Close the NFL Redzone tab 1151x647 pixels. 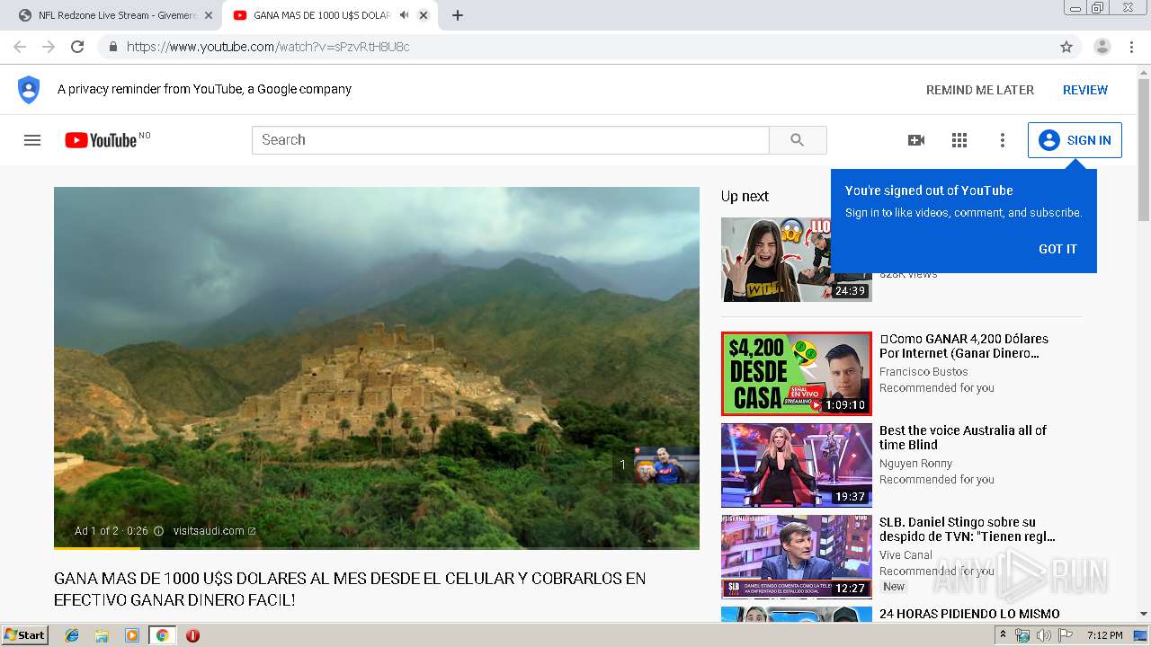click(x=209, y=15)
